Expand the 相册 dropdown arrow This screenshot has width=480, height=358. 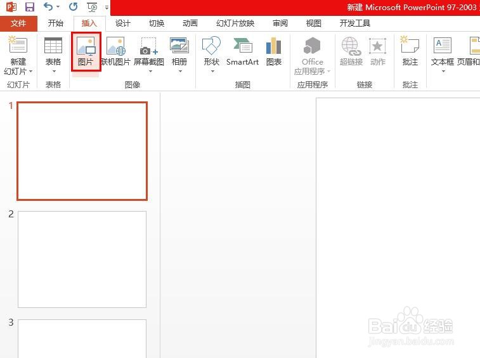[180, 72]
